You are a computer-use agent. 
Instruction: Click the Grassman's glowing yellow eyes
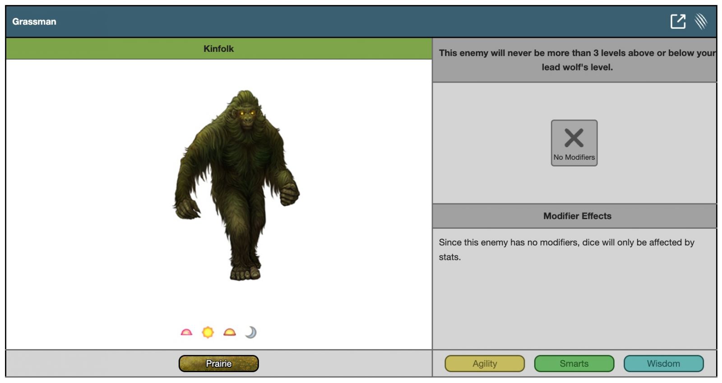246,113
